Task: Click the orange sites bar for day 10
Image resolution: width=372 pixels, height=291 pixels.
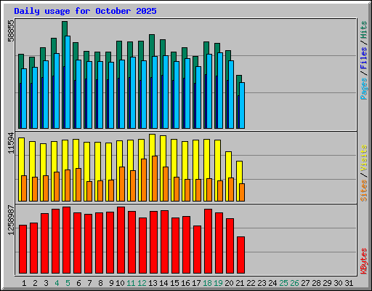Action: 122,184
